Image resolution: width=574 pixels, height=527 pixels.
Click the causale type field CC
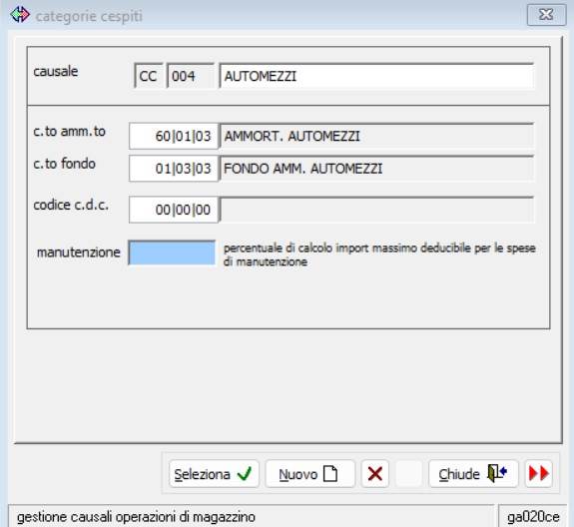point(149,76)
